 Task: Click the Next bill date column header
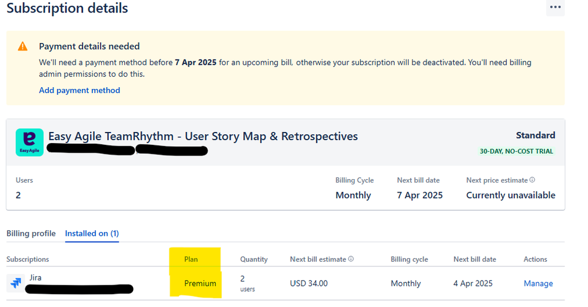475,259
